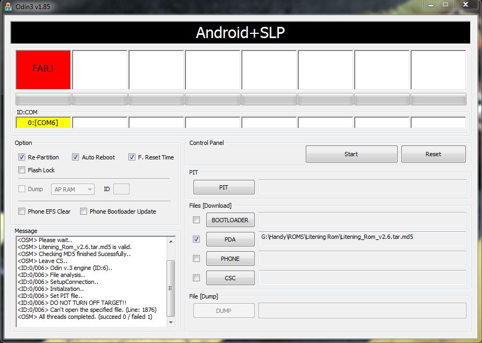Select log line "SetupConnection.."

pos(58,282)
